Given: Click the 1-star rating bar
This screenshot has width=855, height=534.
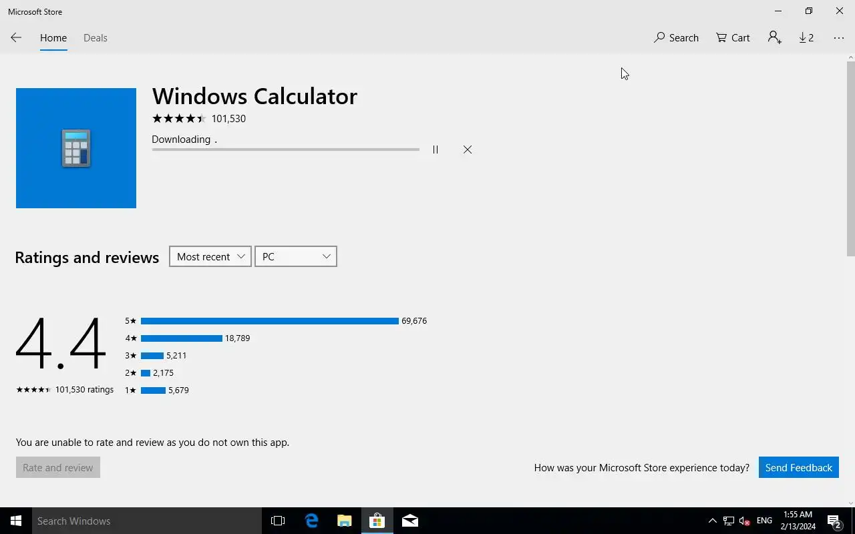Looking at the screenshot, I should [153, 390].
